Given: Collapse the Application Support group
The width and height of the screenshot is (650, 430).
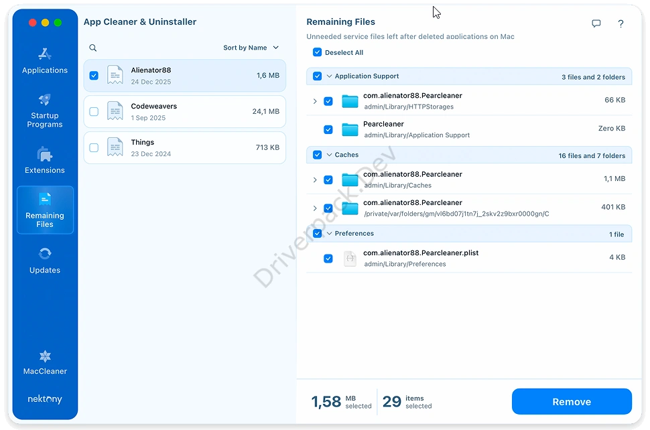Looking at the screenshot, I should (329, 76).
